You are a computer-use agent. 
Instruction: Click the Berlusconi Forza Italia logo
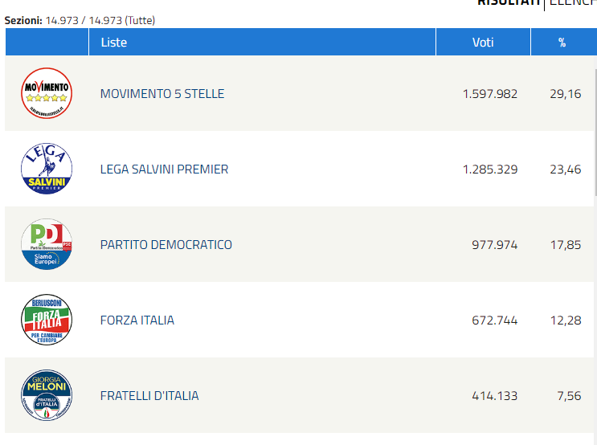point(47,320)
